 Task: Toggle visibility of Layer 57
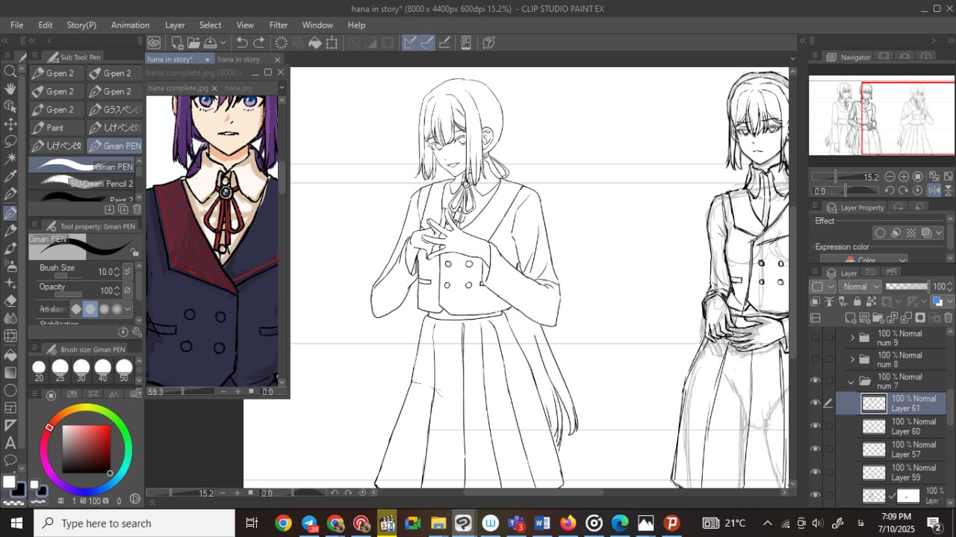pos(816,449)
